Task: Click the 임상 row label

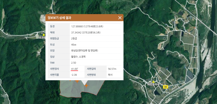Action: coord(52,57)
